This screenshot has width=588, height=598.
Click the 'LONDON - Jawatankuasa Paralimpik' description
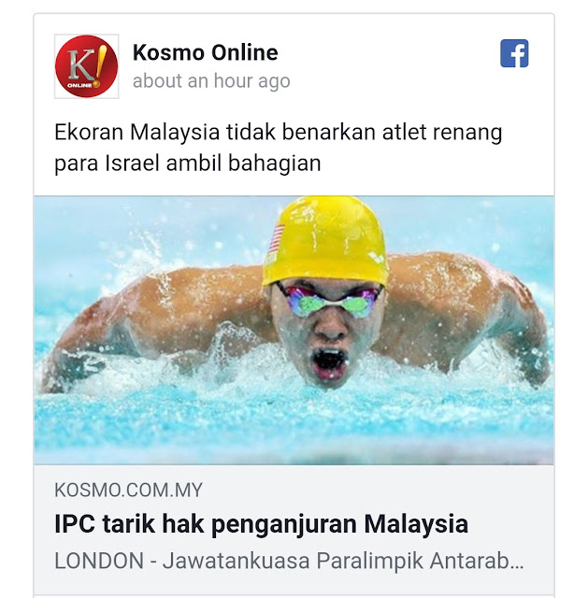pyautogui.click(x=289, y=561)
